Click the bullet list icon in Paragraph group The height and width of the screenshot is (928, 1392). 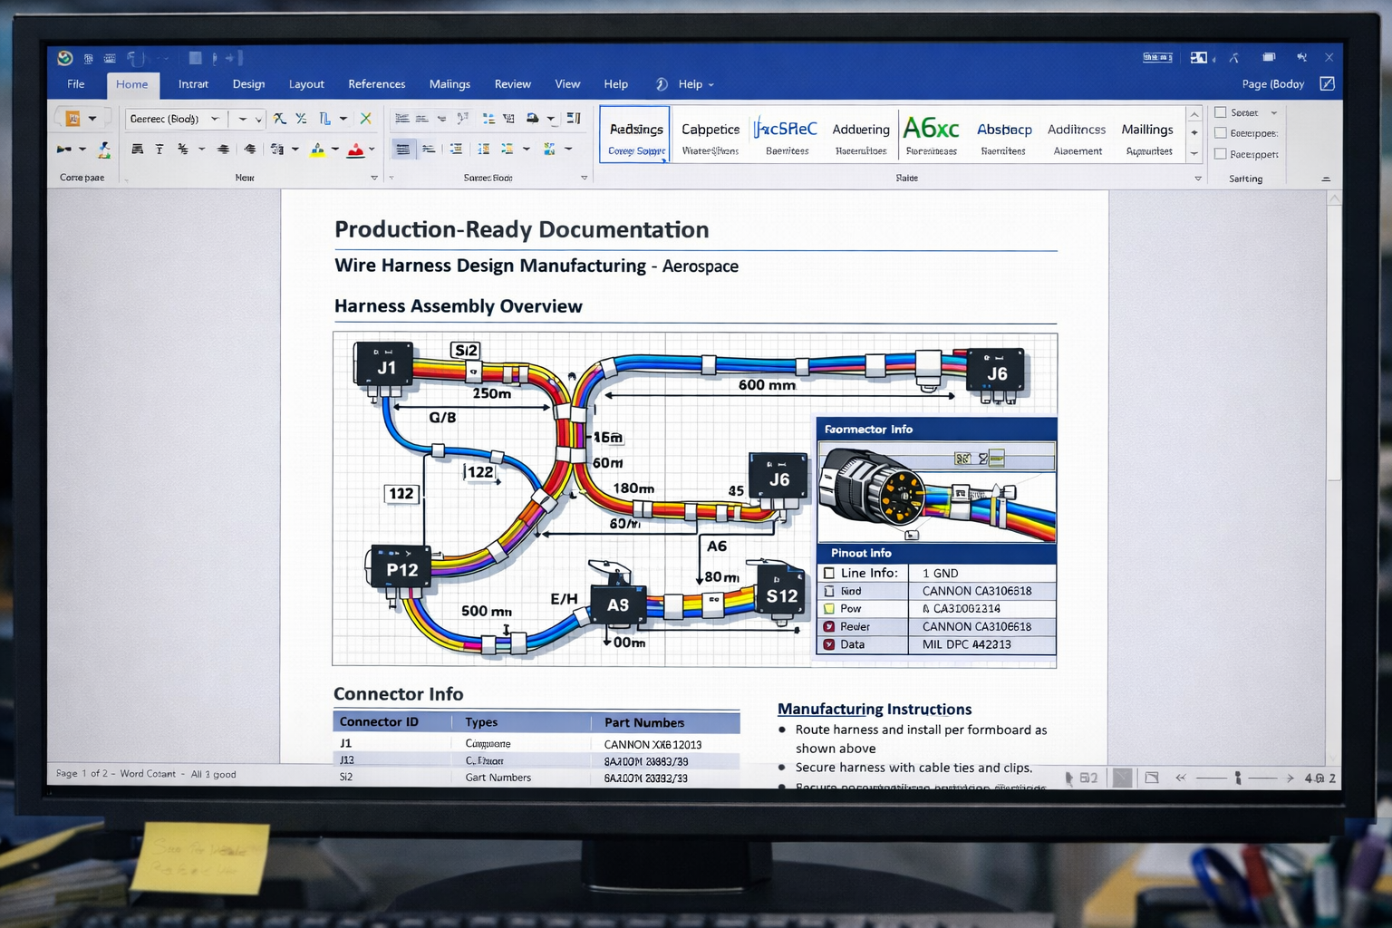pyautogui.click(x=402, y=119)
